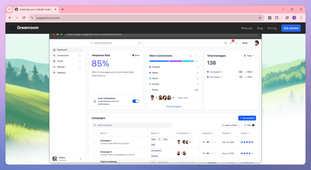311x170 pixels.
Task: Open Chrome's three-dot menu
Action: coord(301,18)
